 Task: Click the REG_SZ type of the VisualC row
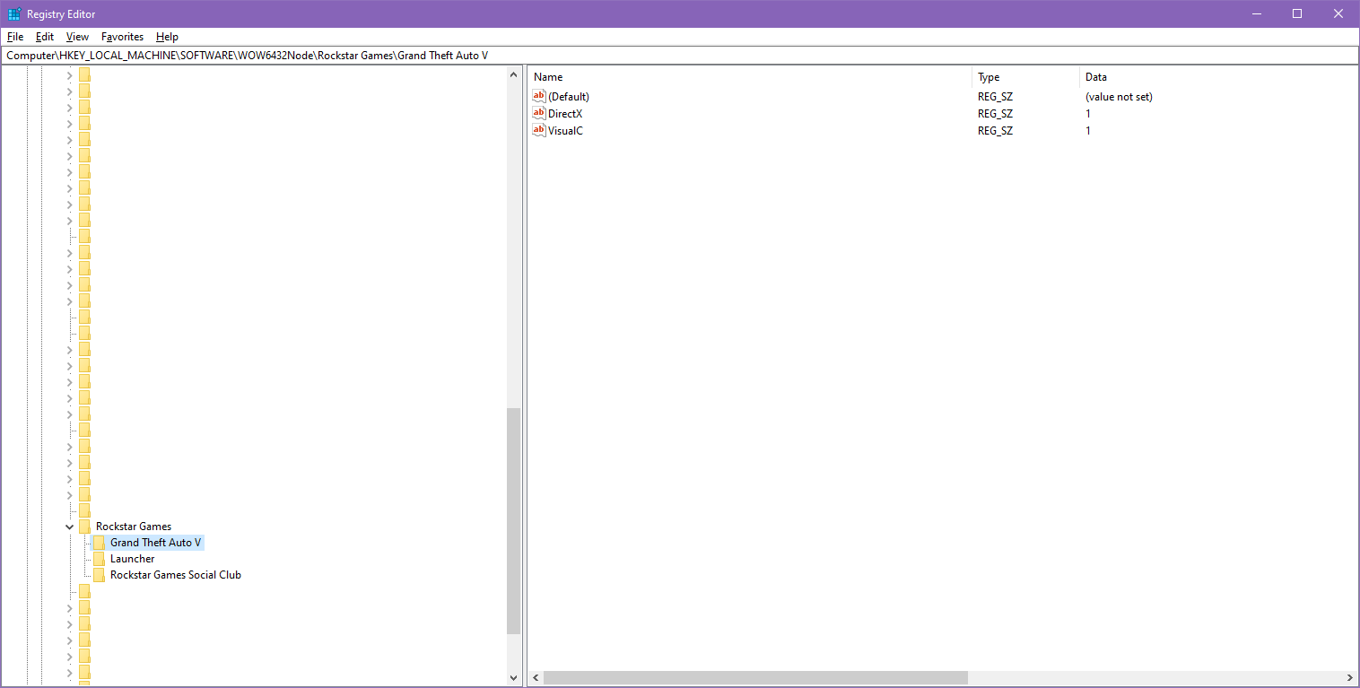pos(995,131)
